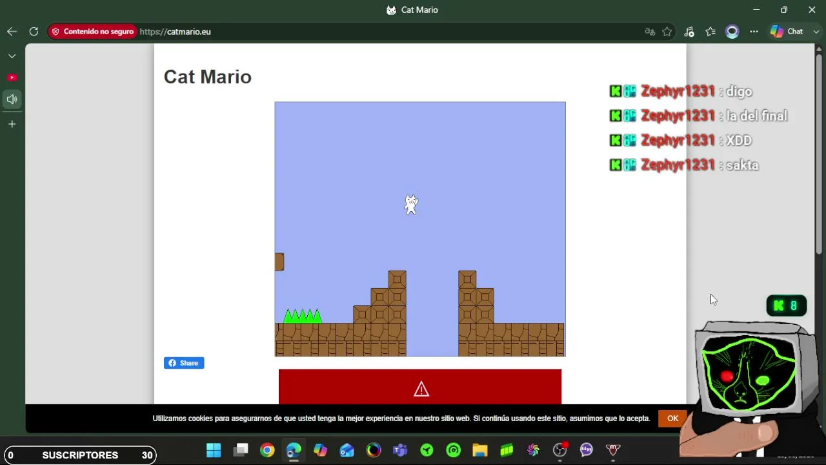Switch to Microsoft Edge on the taskbar

pyautogui.click(x=294, y=450)
